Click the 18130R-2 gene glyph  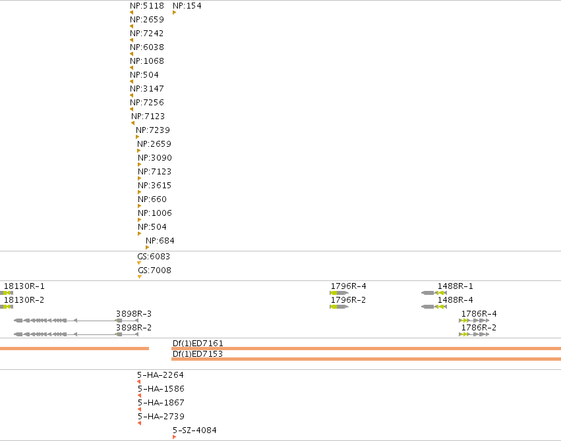[7, 307]
